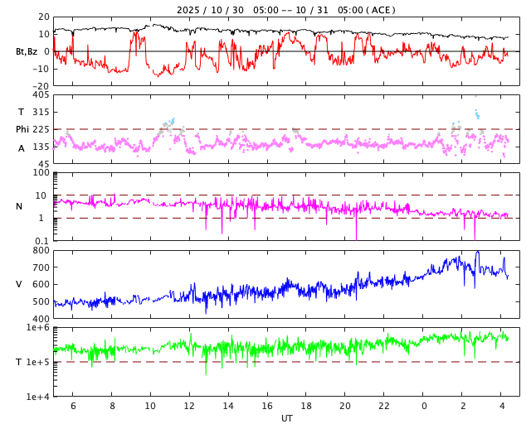Viewport: 531px width, 424px height.
Task: Click the 1e+5 tick on the temperature axis
Action: tap(37, 362)
